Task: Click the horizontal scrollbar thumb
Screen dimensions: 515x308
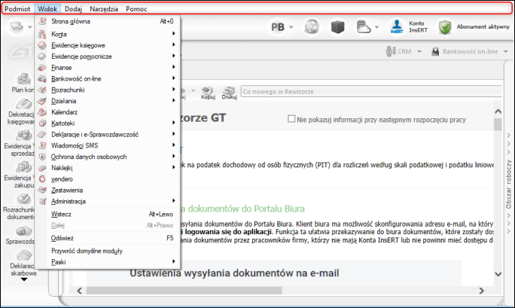Action: [x=184, y=291]
